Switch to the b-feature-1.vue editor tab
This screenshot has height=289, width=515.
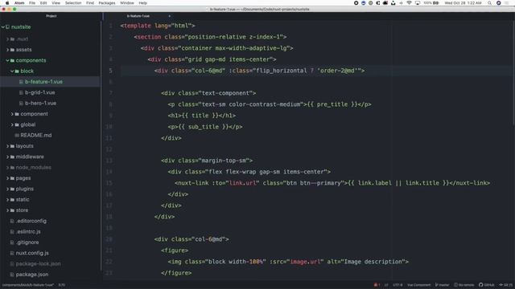(x=138, y=16)
